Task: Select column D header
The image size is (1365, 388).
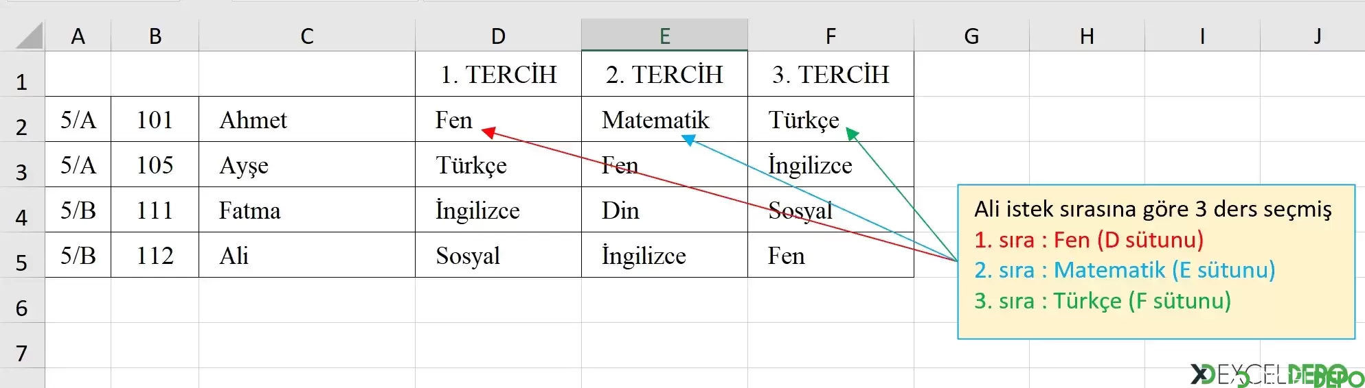Action: click(x=498, y=36)
